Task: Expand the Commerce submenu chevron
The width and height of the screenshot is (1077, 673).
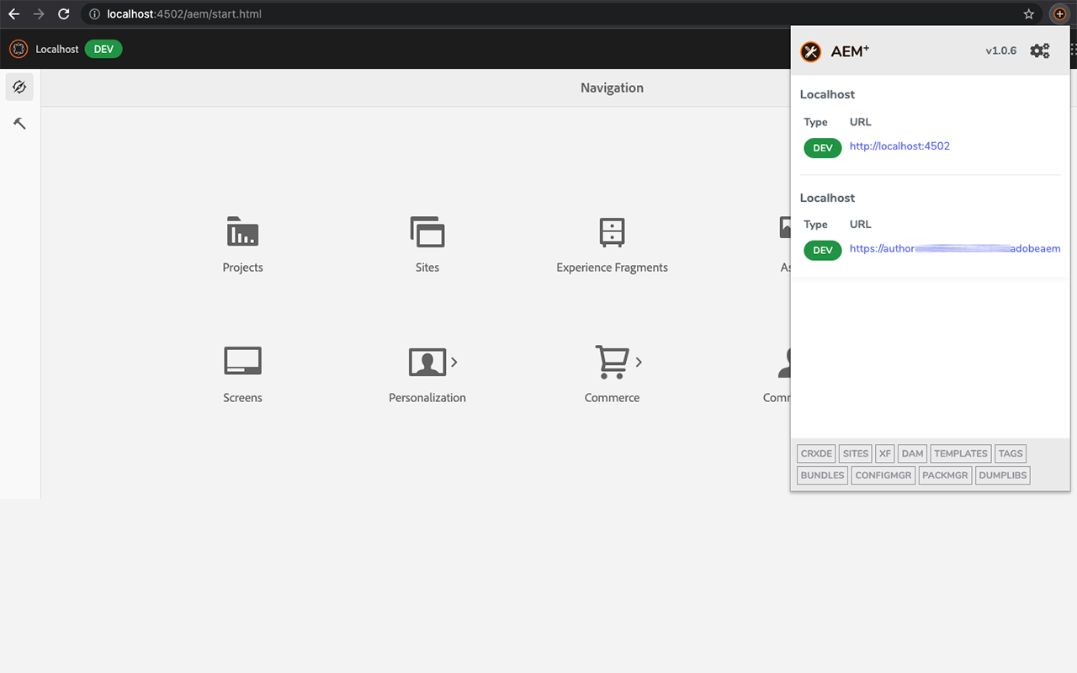Action: pos(639,362)
